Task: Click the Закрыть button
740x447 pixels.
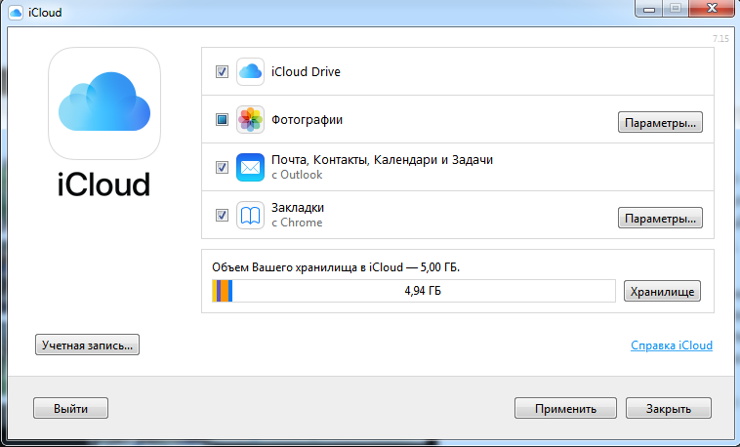Action: tap(669, 408)
